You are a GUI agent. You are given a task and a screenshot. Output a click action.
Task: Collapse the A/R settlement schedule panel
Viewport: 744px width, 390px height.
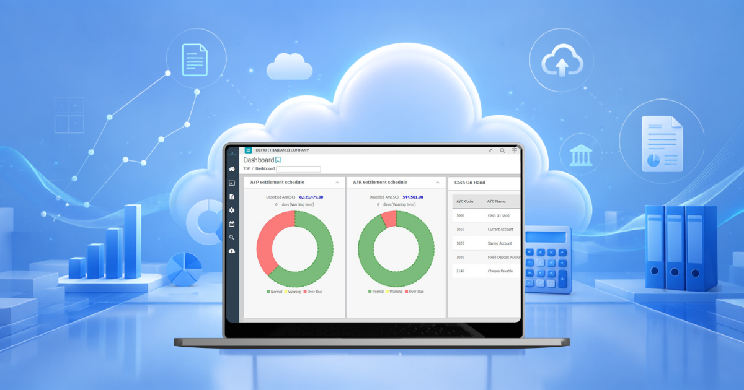point(438,183)
